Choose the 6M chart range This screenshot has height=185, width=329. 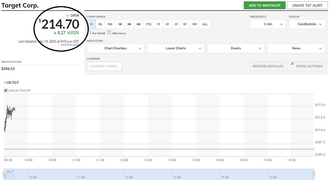click(x=139, y=24)
